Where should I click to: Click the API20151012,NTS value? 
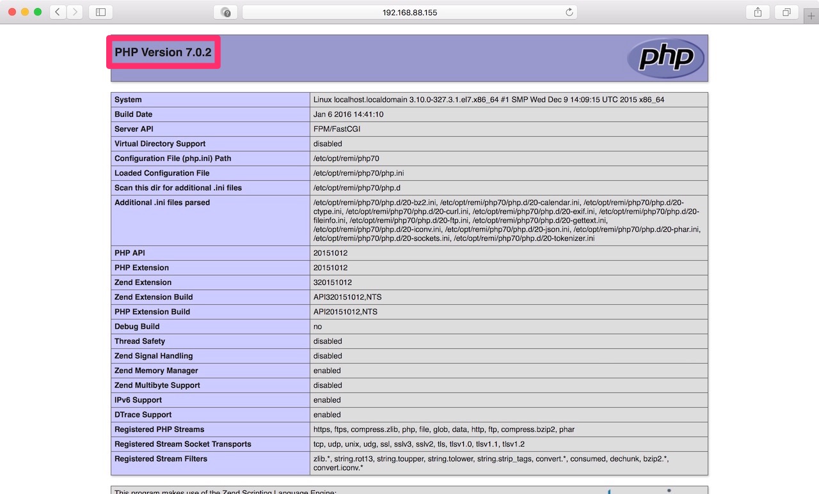pyautogui.click(x=346, y=312)
